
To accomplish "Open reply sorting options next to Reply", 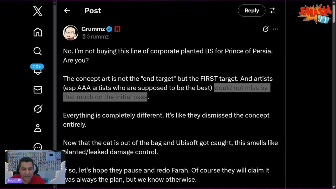I will (272, 10).
